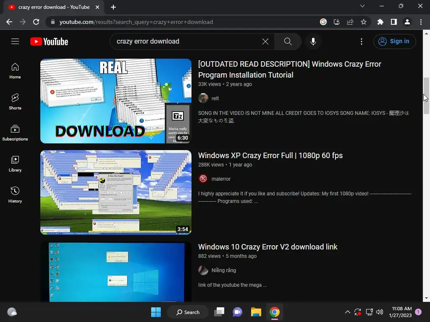Click taskbar Search box
This screenshot has height=322, width=430.
pyautogui.click(x=188, y=312)
